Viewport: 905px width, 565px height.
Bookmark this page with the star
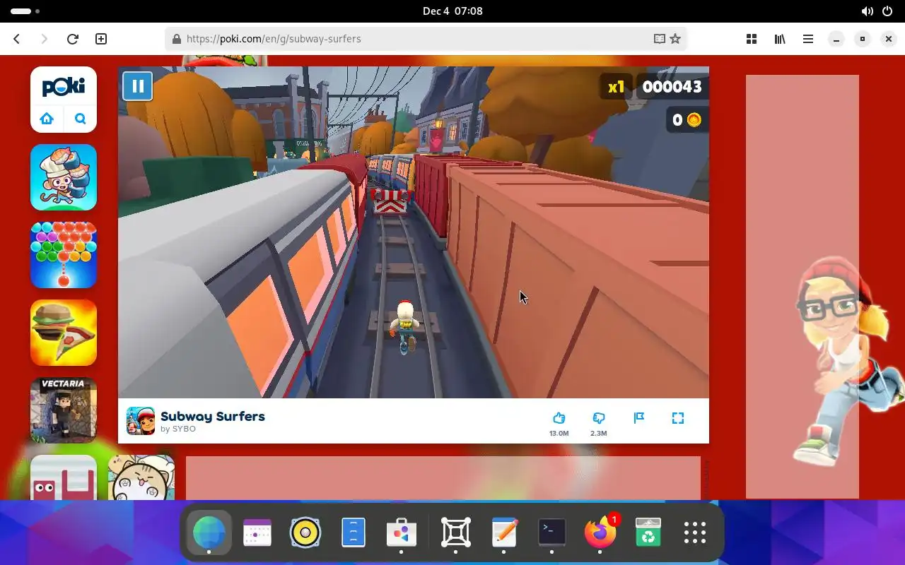pyautogui.click(x=675, y=39)
